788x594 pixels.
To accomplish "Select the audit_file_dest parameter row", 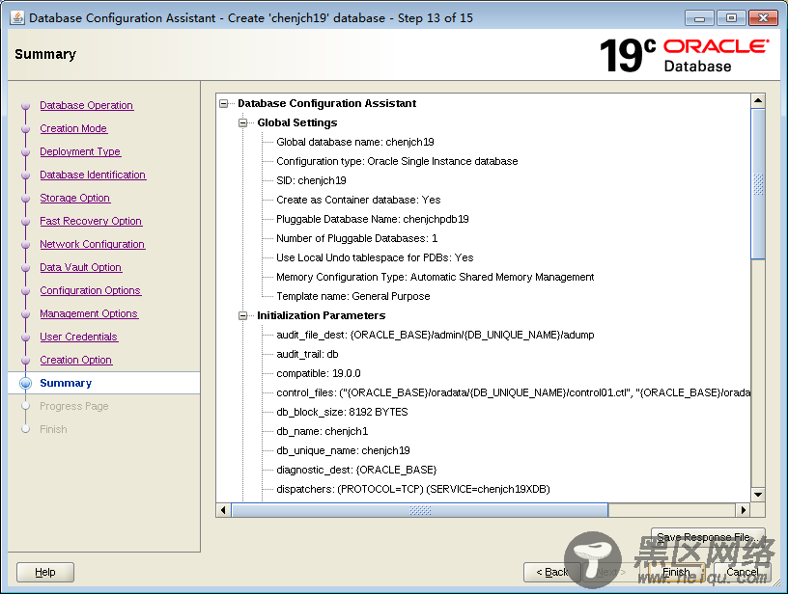I will (x=436, y=335).
